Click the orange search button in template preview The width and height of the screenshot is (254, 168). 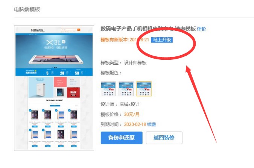[79, 30]
